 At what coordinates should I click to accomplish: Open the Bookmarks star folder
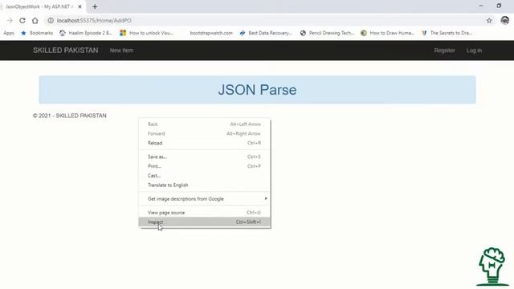37,33
